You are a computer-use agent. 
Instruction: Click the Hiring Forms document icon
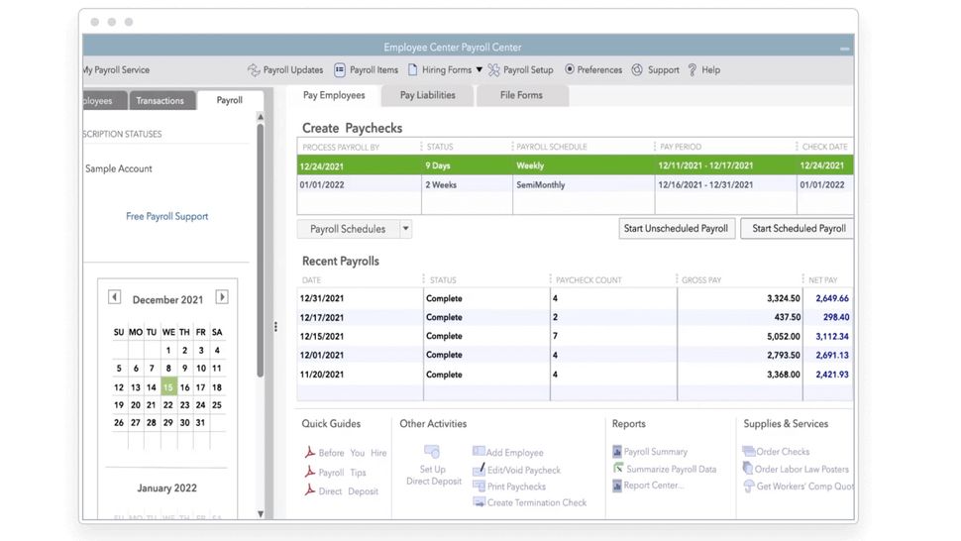click(x=412, y=69)
